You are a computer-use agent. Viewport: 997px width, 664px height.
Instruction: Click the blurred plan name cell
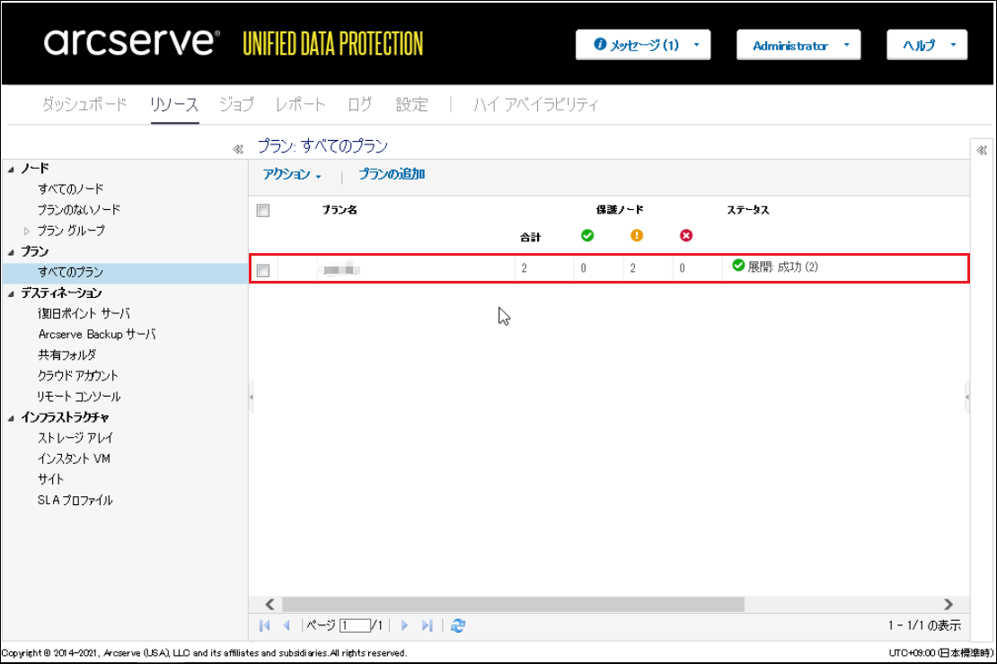click(x=340, y=270)
